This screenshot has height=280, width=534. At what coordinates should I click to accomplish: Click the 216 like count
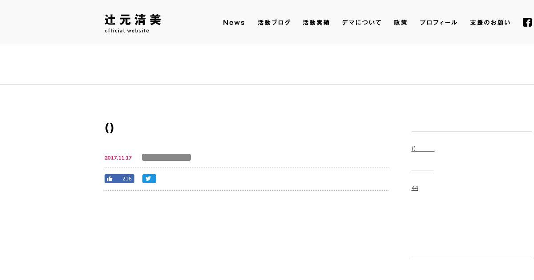click(127, 179)
